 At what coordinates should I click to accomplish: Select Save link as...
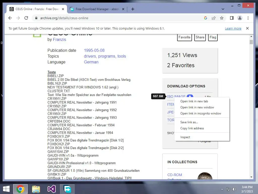click(202, 122)
